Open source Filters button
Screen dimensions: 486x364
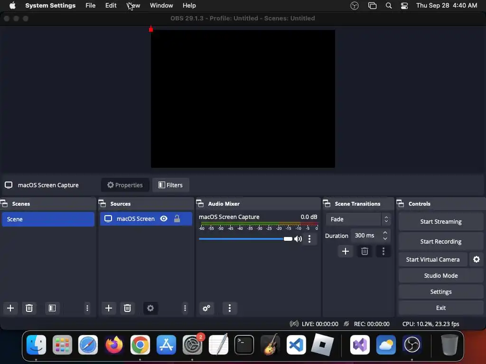(x=171, y=185)
